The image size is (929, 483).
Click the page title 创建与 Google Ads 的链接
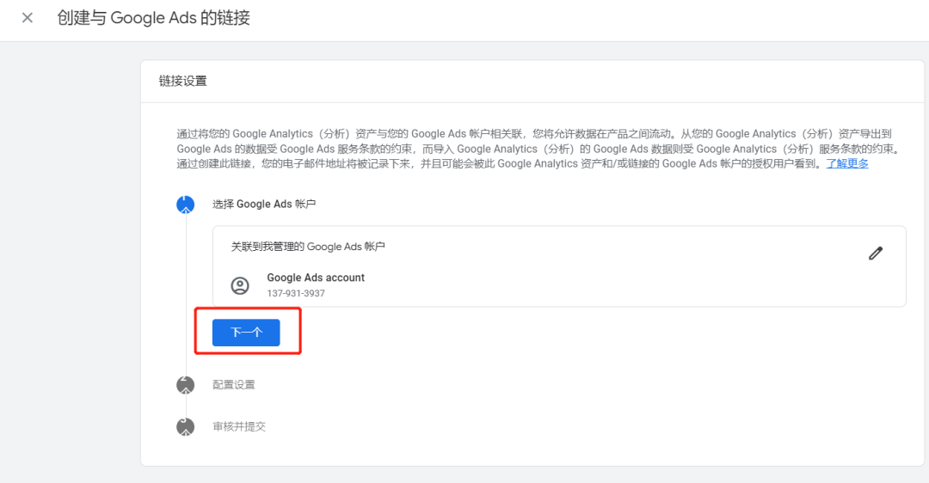[153, 18]
